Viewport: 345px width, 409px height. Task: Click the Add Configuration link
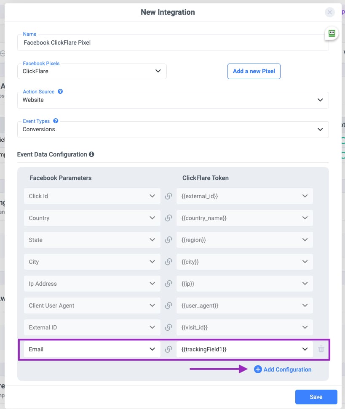point(287,369)
